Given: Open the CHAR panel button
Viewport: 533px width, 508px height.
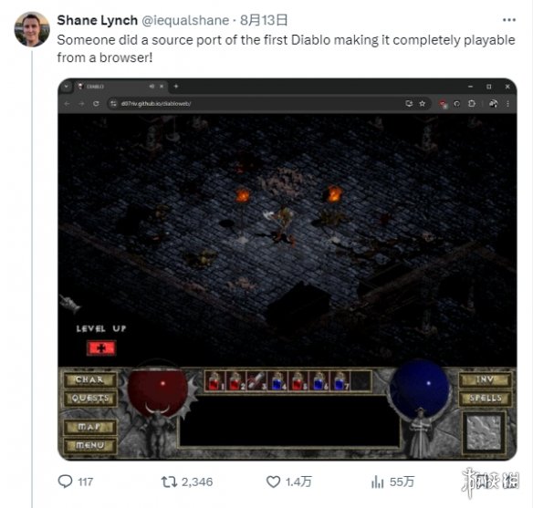Looking at the screenshot, I should coord(89,379).
